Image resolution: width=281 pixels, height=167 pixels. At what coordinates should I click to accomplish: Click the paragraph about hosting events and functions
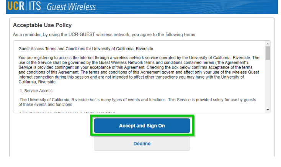tap(138, 102)
